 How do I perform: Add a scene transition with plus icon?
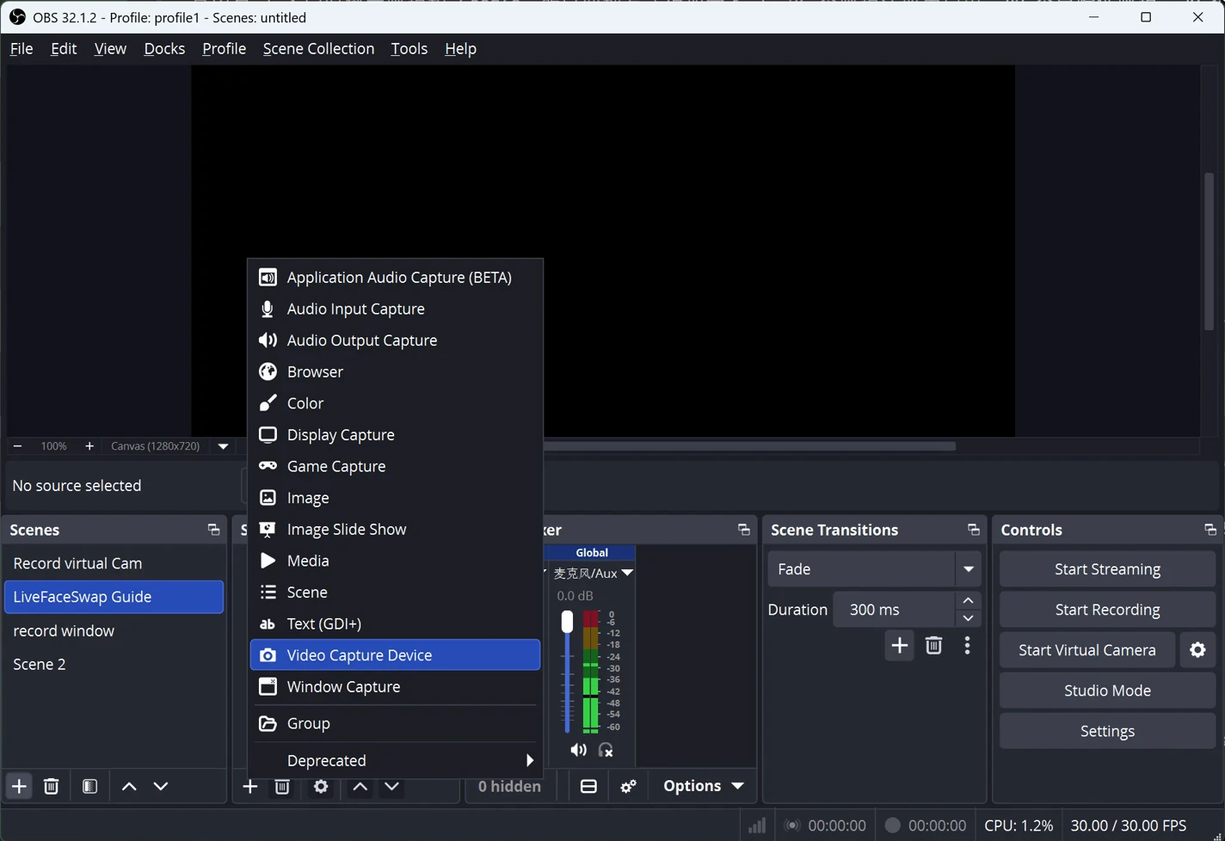(899, 646)
